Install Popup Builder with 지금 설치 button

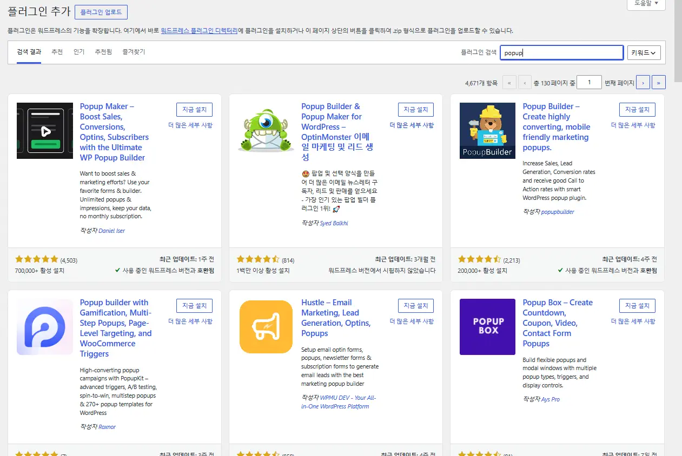pos(637,110)
